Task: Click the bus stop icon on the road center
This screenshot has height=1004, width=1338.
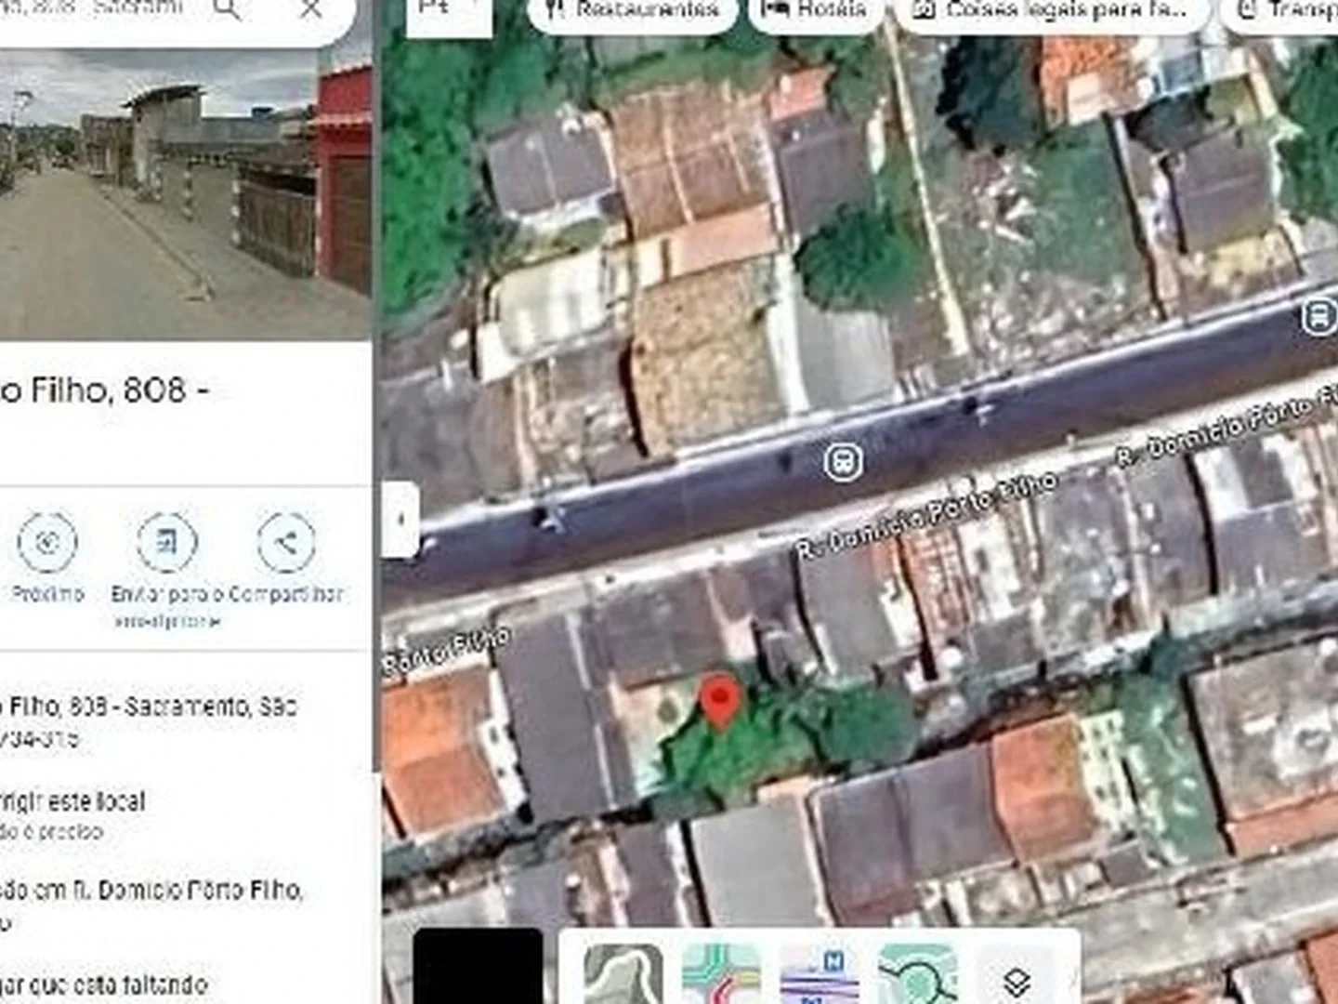Action: [843, 461]
